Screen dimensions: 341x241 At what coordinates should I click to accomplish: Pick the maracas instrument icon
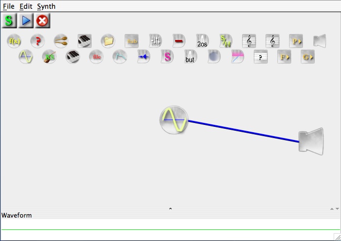click(61, 41)
